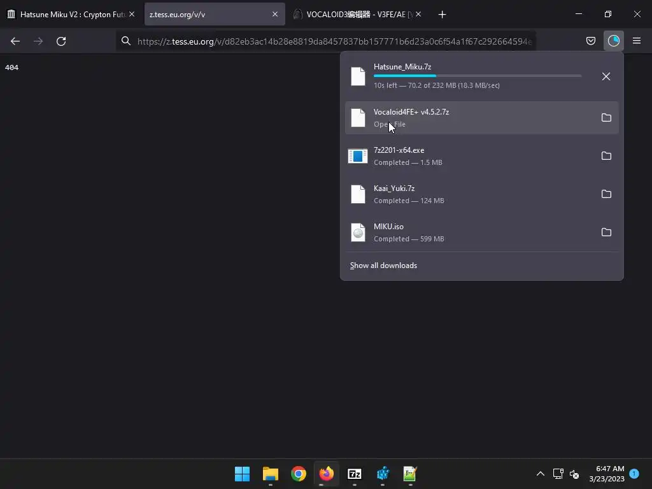Open 7-Zip from the taskbar
The width and height of the screenshot is (652, 489).
pos(354,474)
